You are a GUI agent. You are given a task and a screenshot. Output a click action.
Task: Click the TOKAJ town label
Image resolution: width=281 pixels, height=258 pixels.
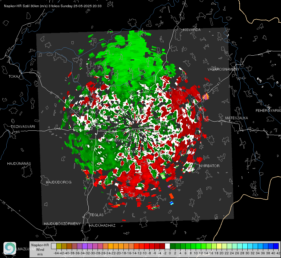[x=14, y=77]
